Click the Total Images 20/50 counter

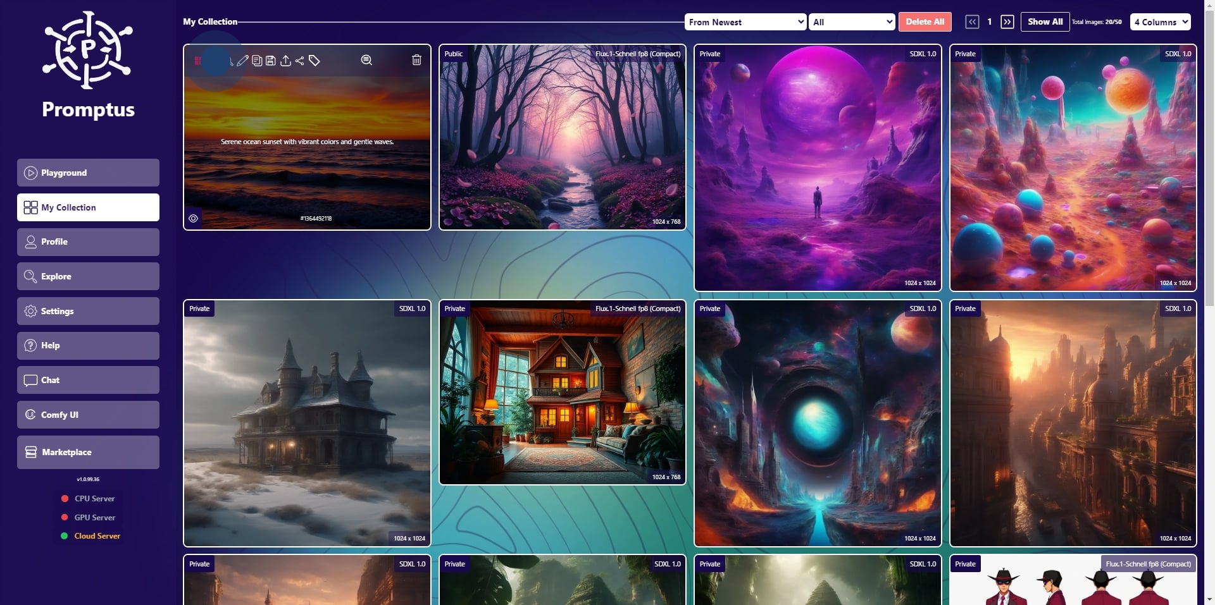1097,22
